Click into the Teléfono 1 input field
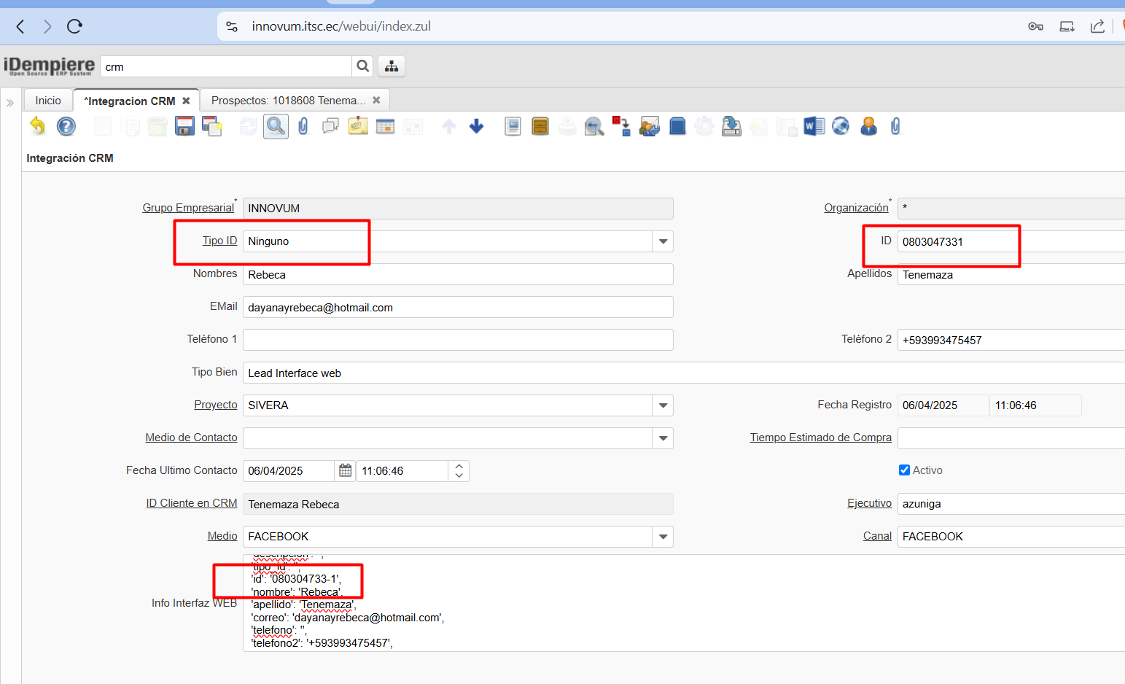Screen dimensions: 1125x684 457,340
